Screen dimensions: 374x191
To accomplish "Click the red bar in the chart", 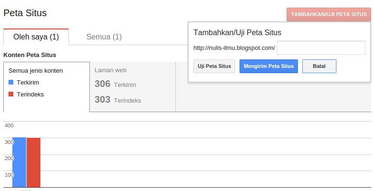I will pyautogui.click(x=33, y=162).
